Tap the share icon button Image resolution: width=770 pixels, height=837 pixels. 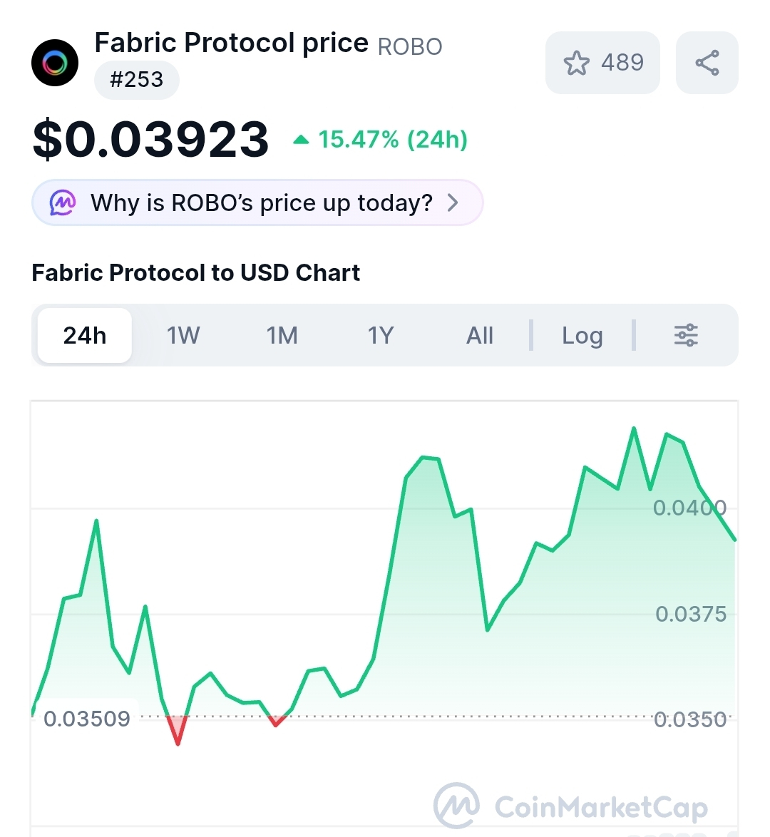(x=707, y=63)
